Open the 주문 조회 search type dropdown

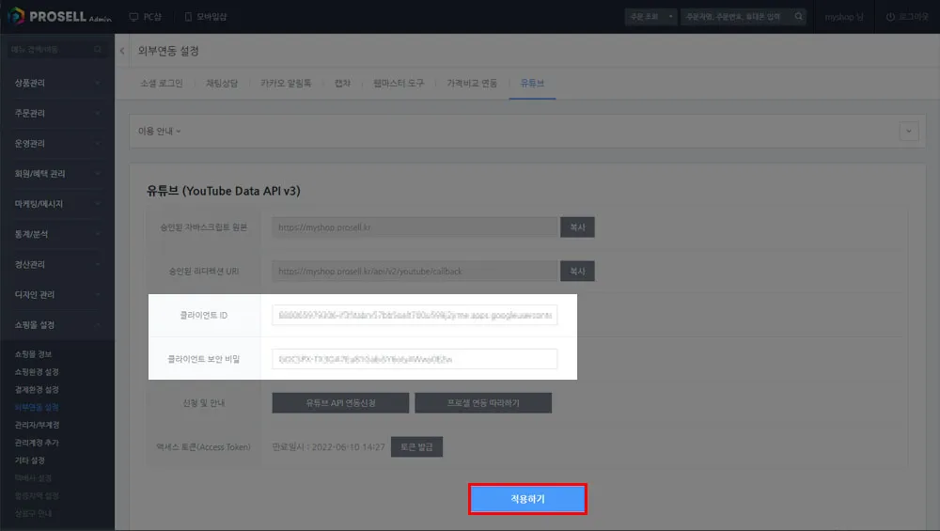point(650,17)
